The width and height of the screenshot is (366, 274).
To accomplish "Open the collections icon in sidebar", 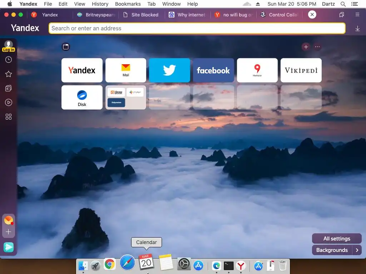I will [9, 88].
